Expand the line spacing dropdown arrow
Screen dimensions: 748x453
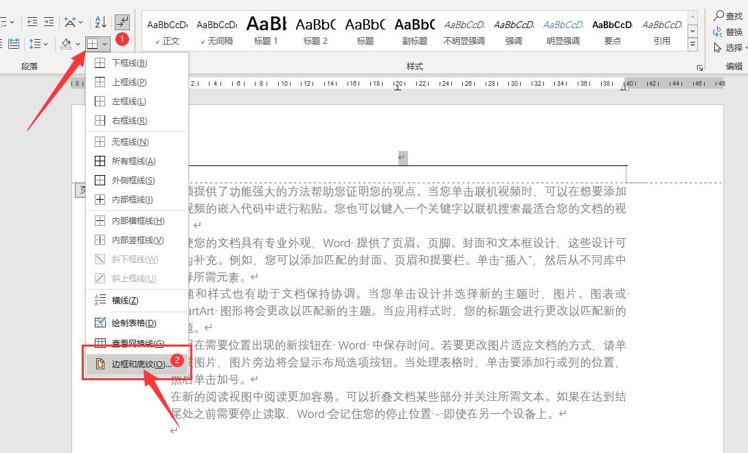[45, 44]
